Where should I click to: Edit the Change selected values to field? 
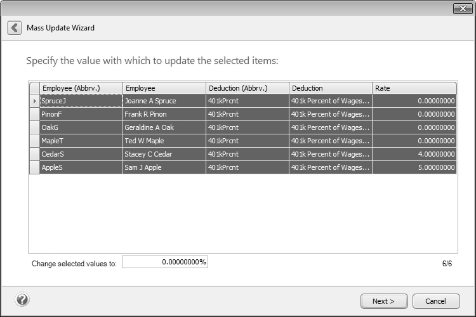(165, 262)
